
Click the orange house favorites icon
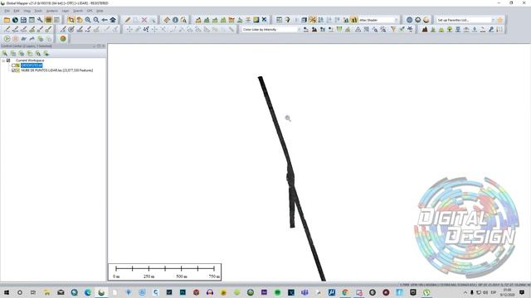(499, 20)
